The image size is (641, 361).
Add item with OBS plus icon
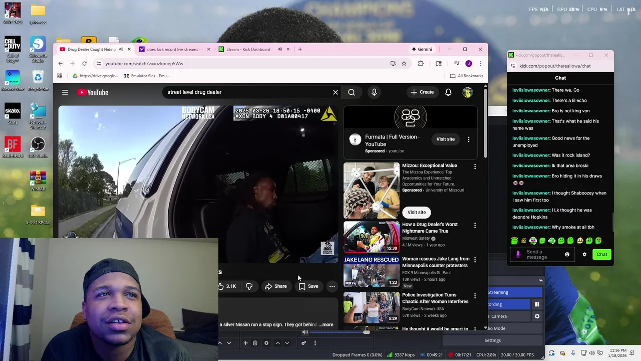[245, 343]
